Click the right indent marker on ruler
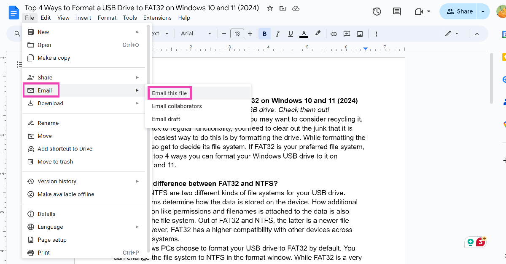This screenshot has height=264, width=506. pyautogui.click(x=365, y=49)
